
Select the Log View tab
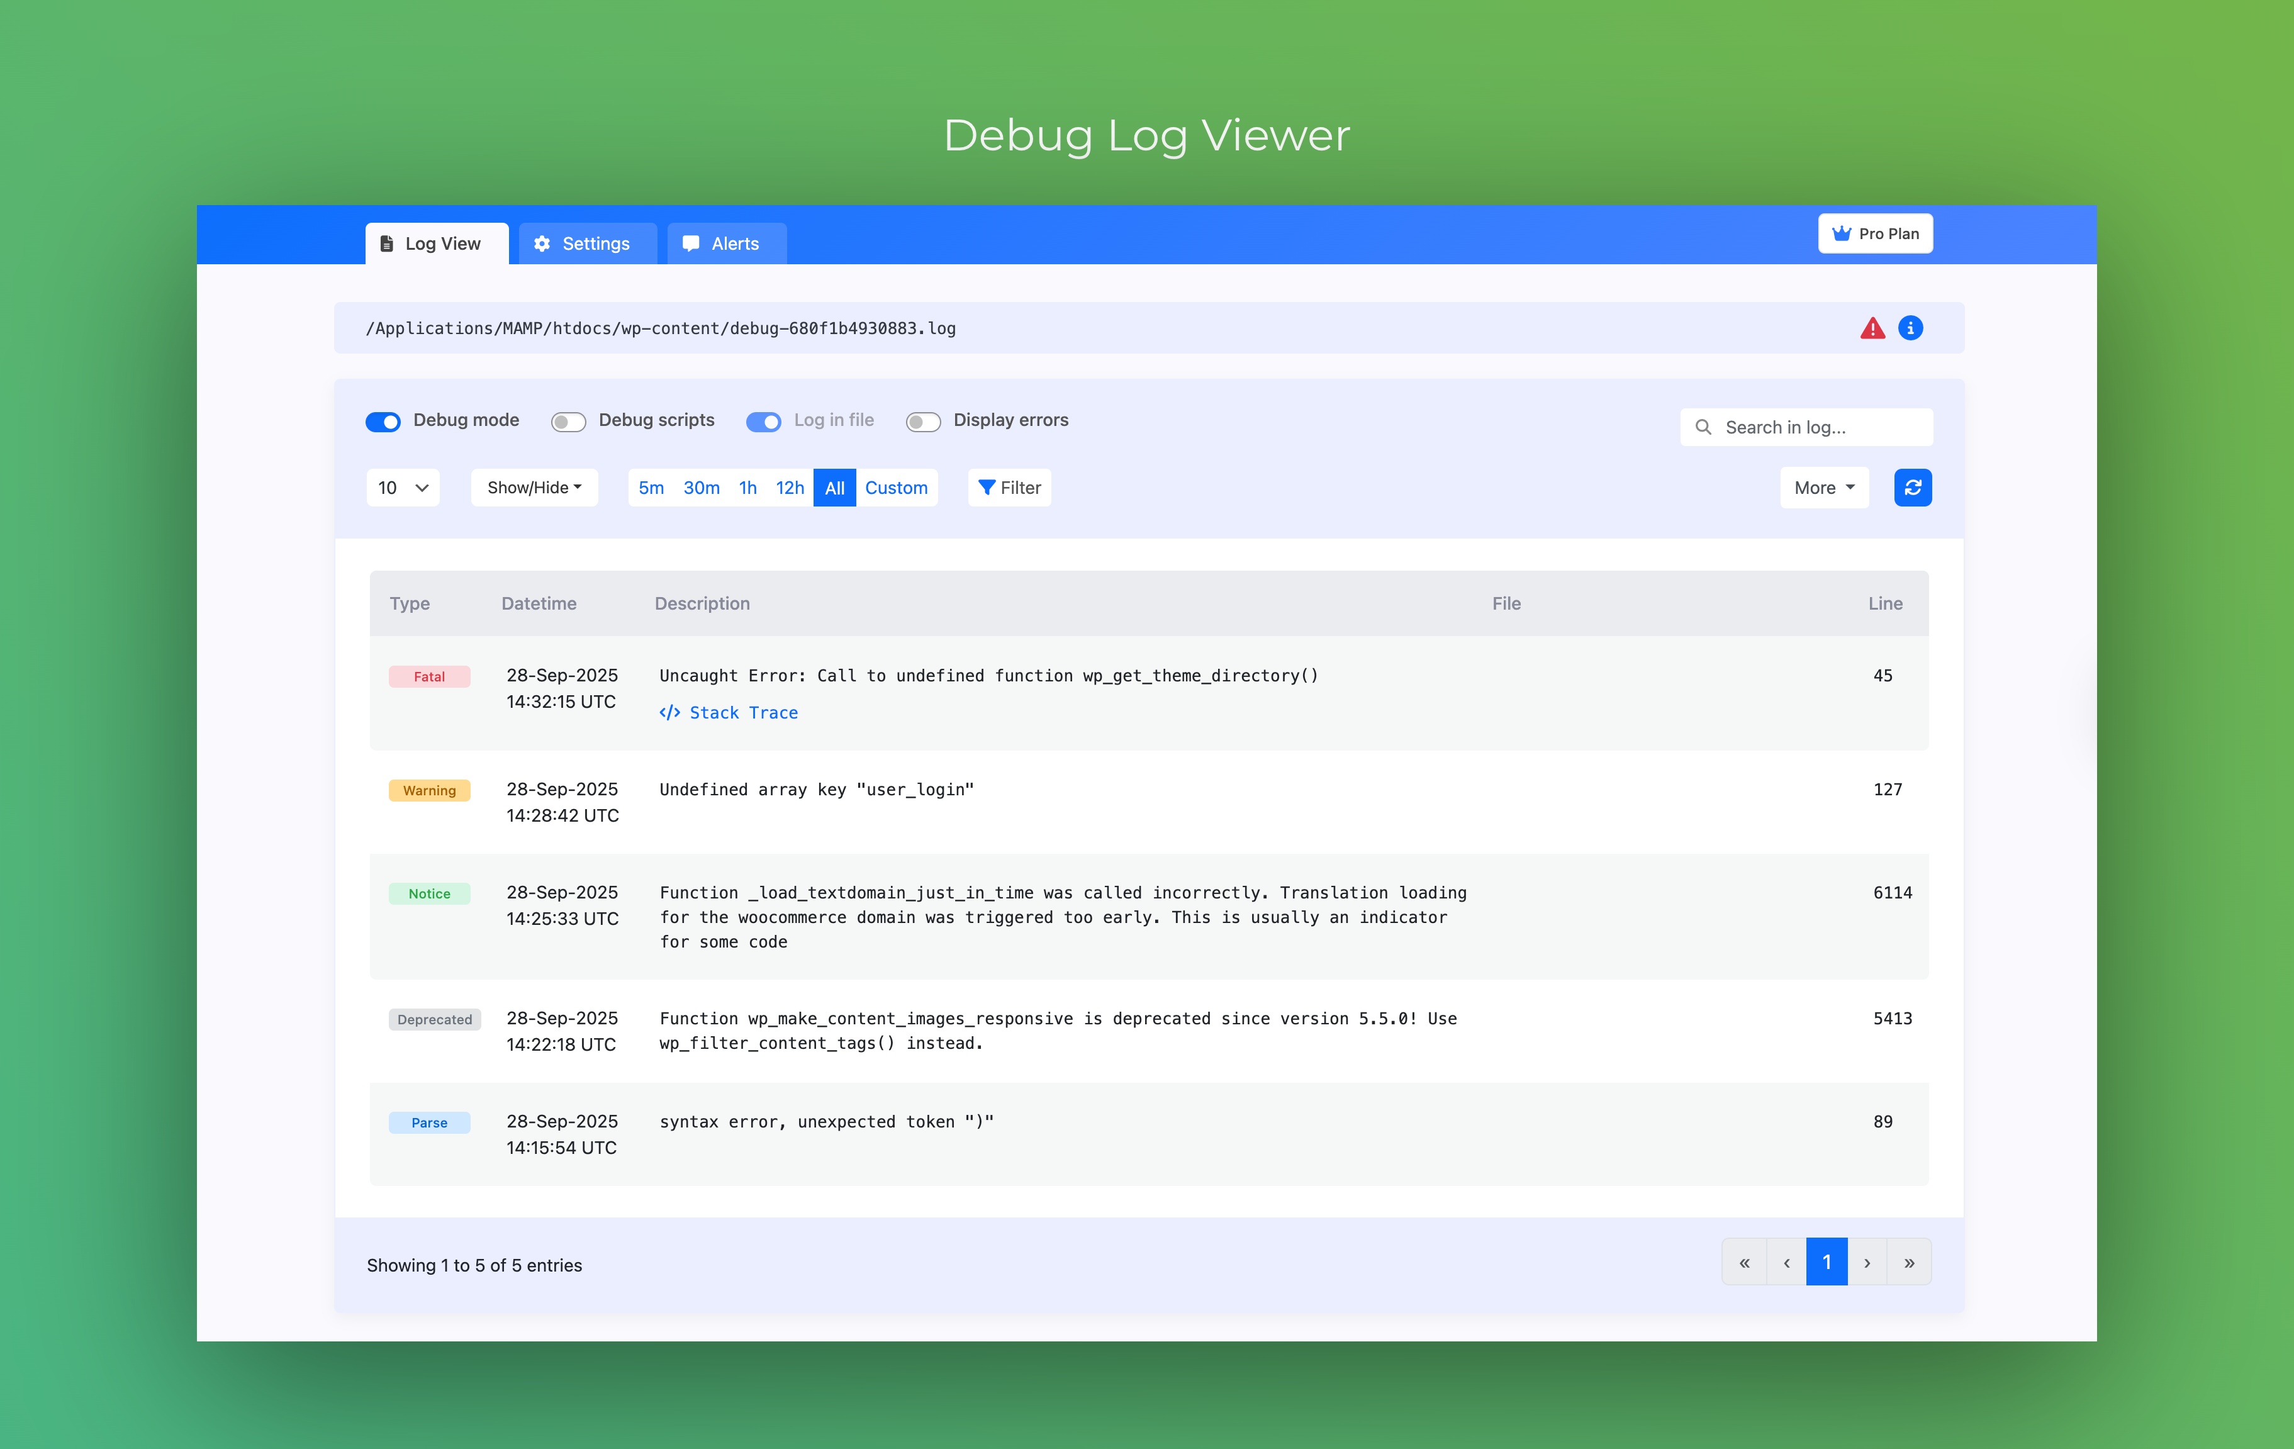[x=436, y=244]
